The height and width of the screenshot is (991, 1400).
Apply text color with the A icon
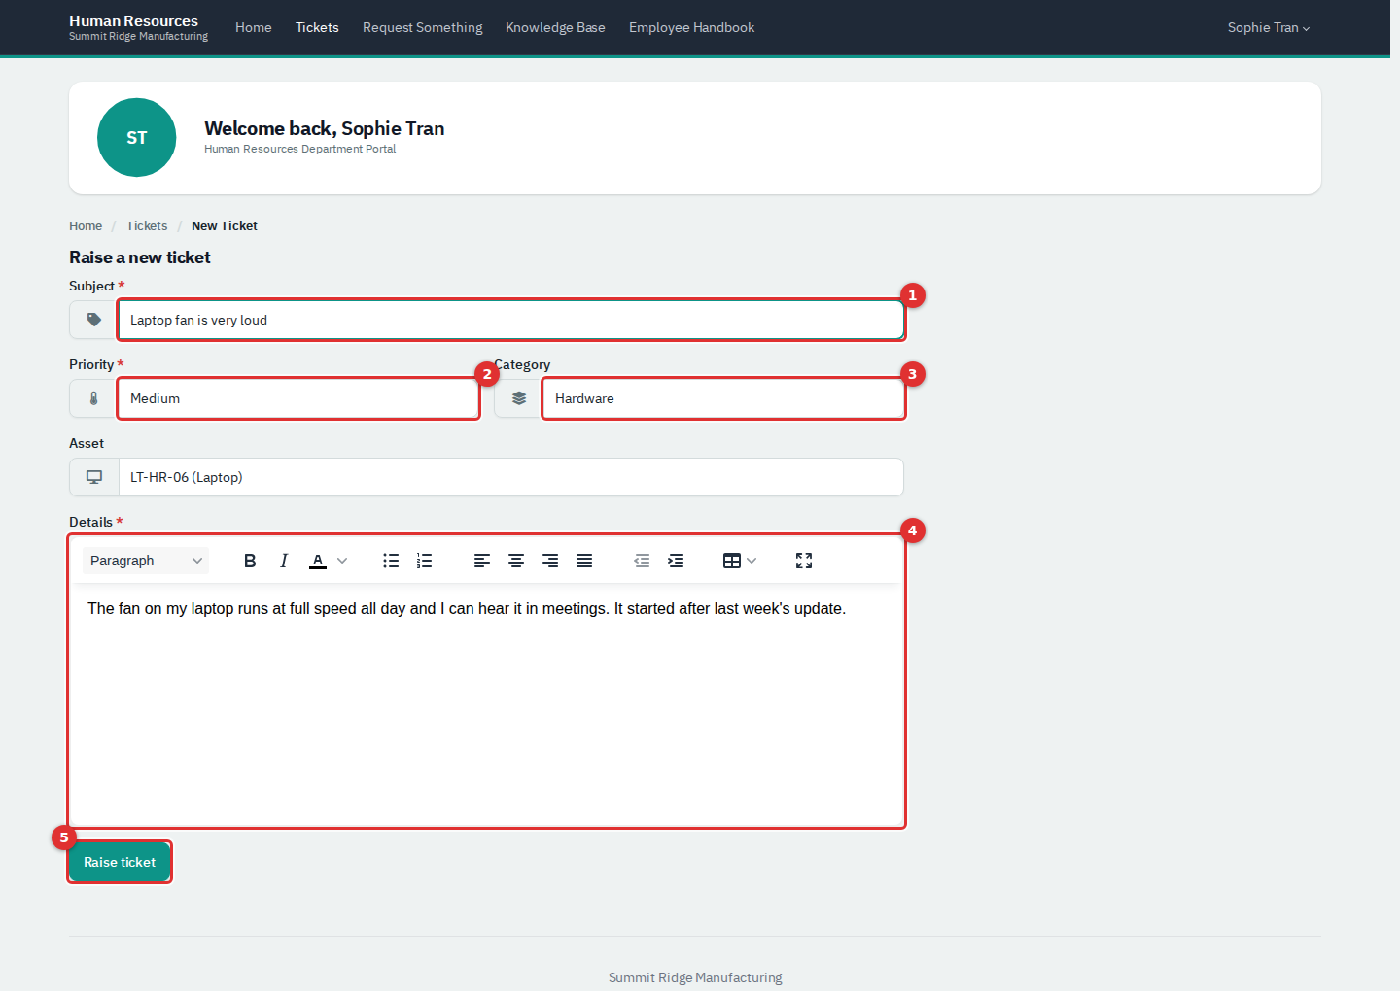(x=318, y=561)
